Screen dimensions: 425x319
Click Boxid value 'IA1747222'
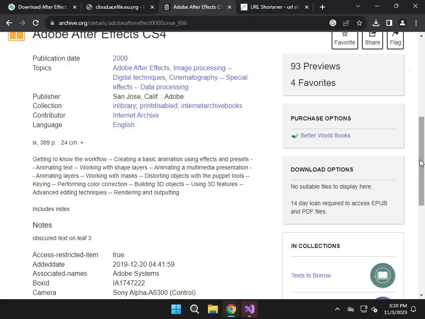[129, 283]
